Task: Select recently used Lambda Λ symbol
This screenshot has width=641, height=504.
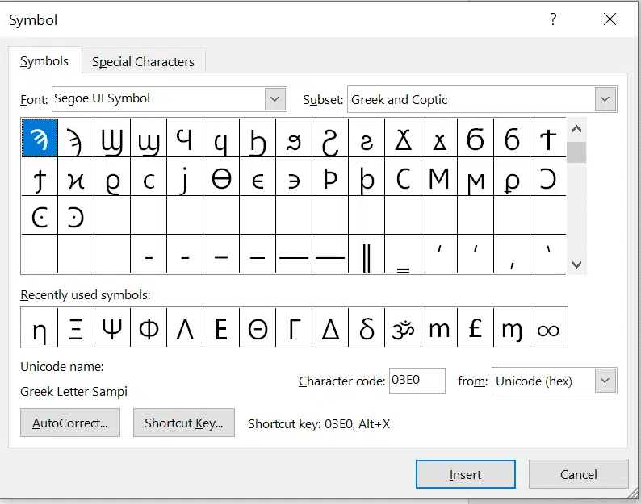Action: (185, 327)
